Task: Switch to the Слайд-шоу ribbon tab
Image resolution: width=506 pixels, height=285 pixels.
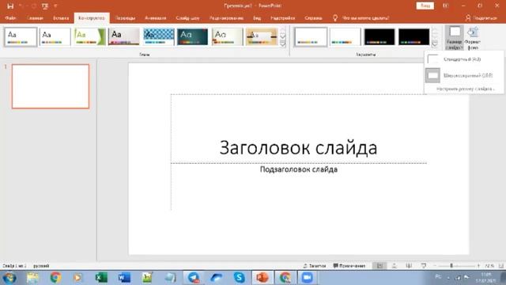Action: pyautogui.click(x=188, y=18)
